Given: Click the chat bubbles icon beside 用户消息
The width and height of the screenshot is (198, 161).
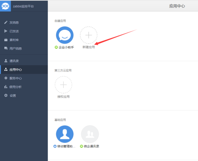Looking at the screenshot, I should pos(6,48).
